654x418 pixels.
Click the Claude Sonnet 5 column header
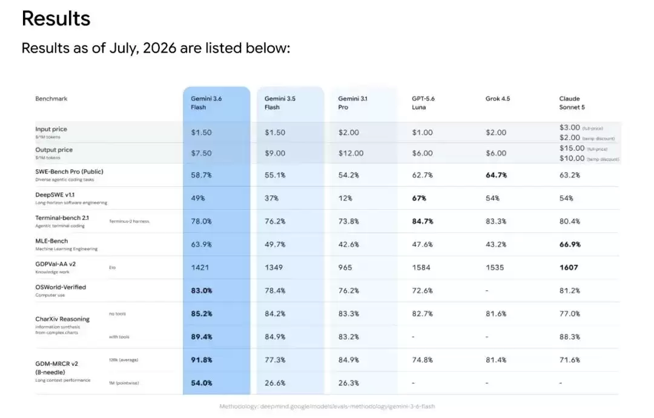pos(572,103)
